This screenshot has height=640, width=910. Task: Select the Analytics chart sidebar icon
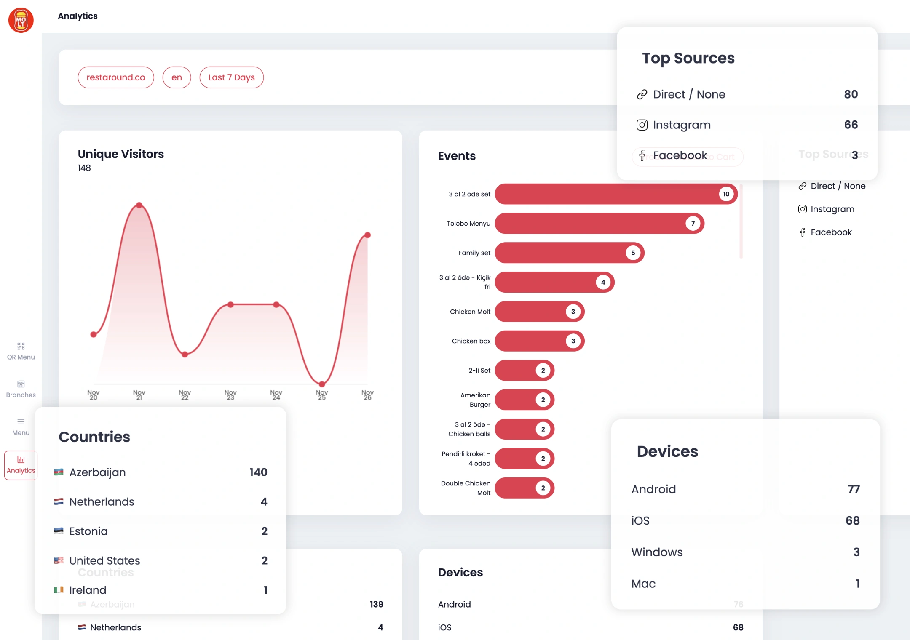tap(21, 460)
